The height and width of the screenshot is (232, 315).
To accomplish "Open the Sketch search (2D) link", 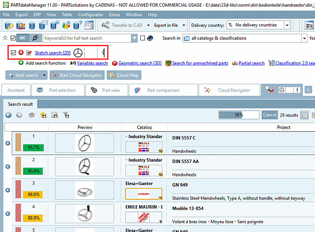I will 52,53.
